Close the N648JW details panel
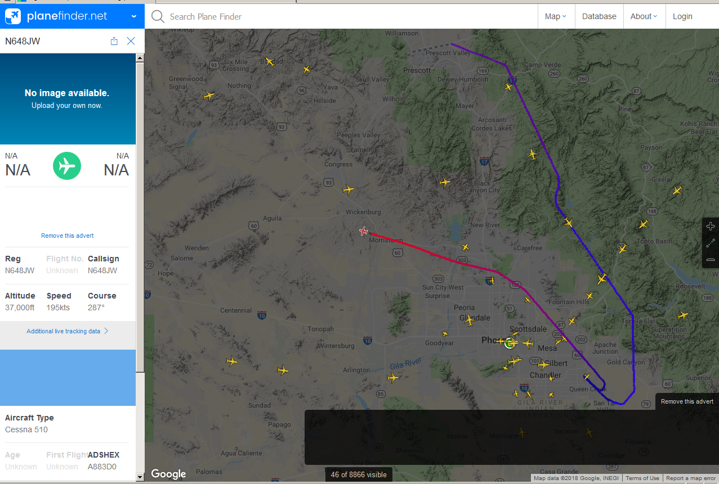This screenshot has width=719, height=484. pos(131,41)
